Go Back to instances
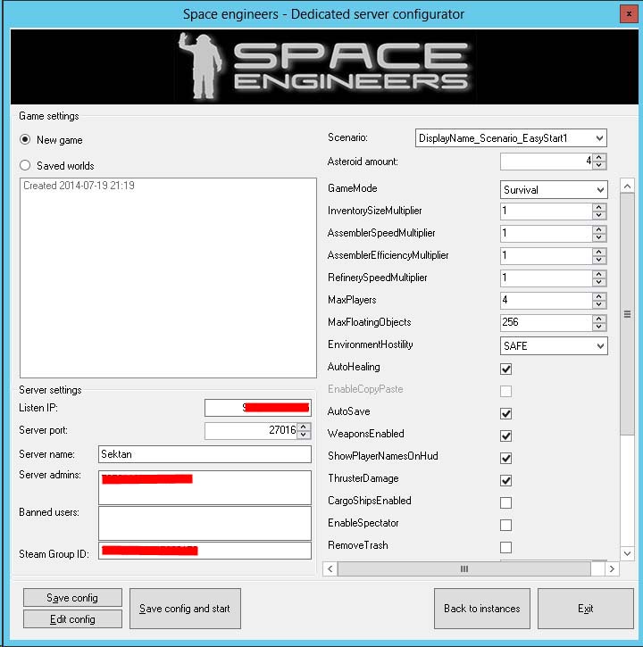 (482, 609)
